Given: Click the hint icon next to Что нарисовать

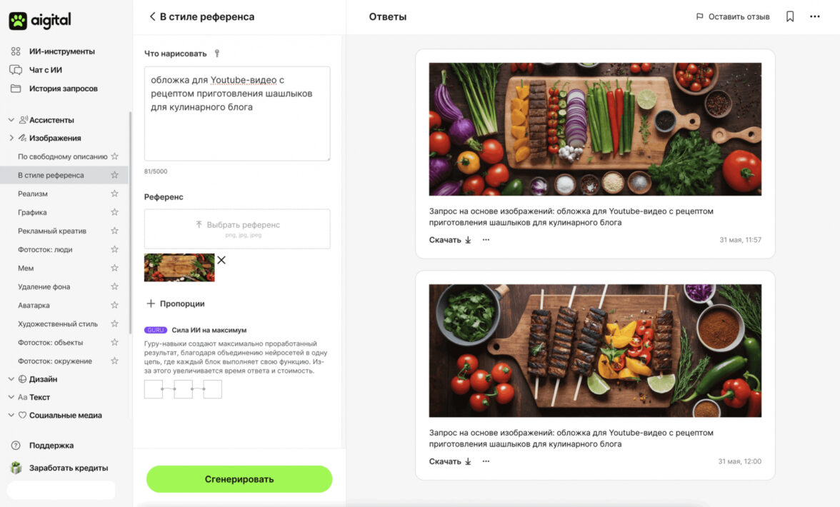Looking at the screenshot, I should (x=217, y=53).
